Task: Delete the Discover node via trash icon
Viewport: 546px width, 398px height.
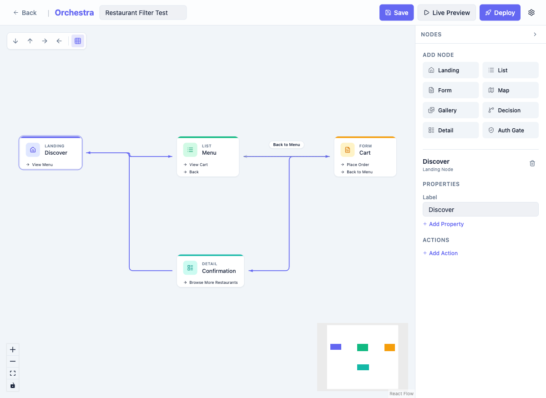Action: tap(532, 163)
